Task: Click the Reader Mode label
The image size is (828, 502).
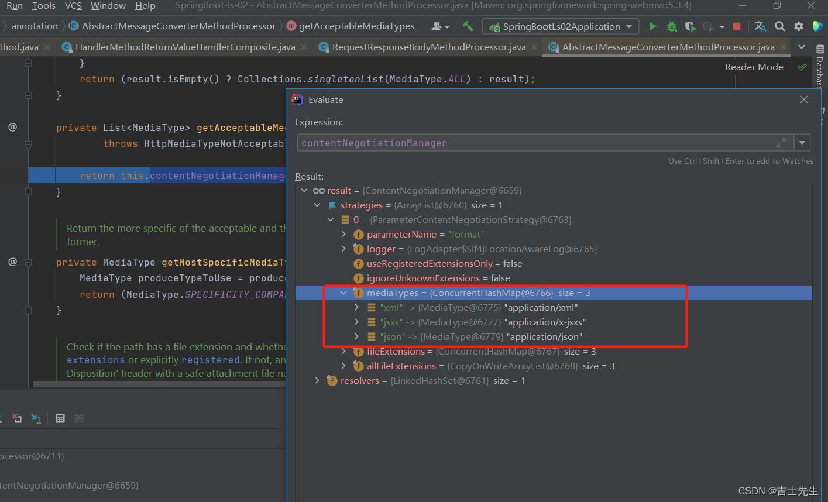Action: coord(754,67)
